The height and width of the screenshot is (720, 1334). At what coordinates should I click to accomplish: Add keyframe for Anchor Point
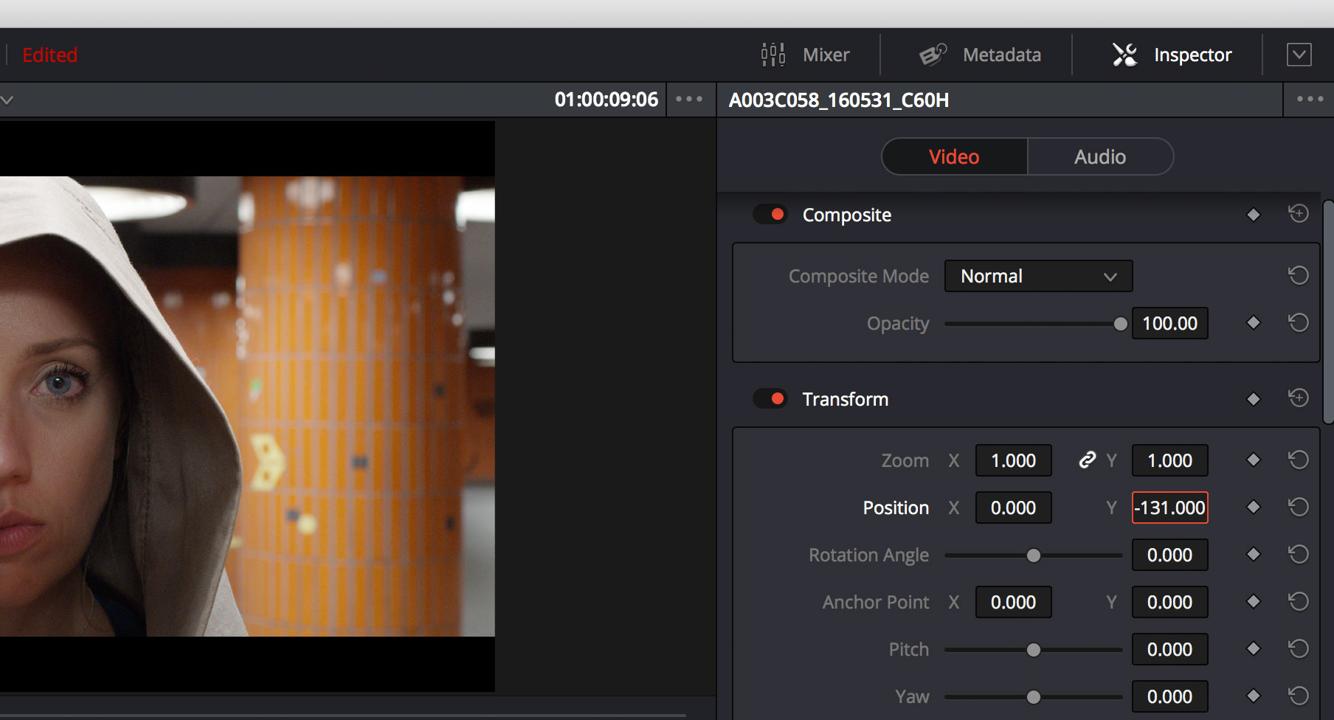(x=1253, y=601)
